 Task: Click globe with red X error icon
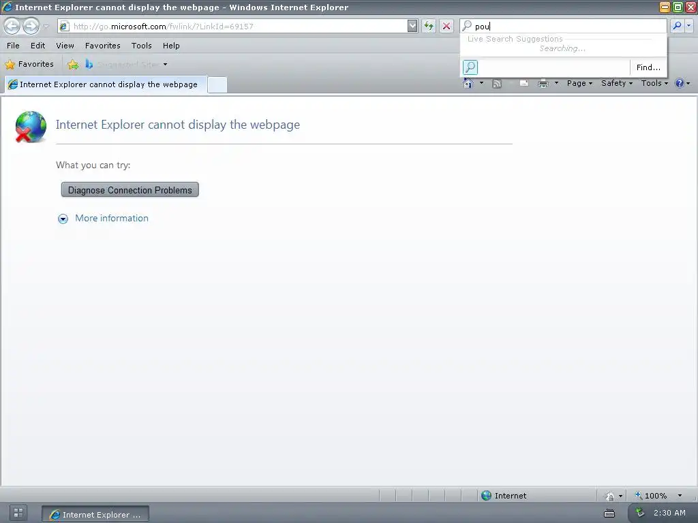[30, 127]
